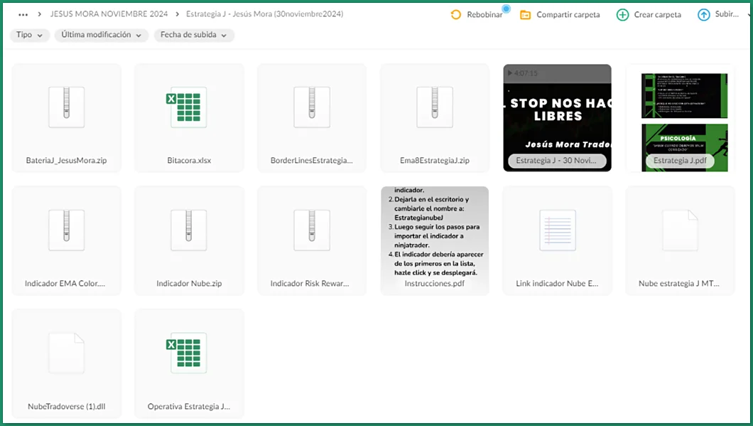Expand the Fecha de subida filter

click(x=194, y=35)
